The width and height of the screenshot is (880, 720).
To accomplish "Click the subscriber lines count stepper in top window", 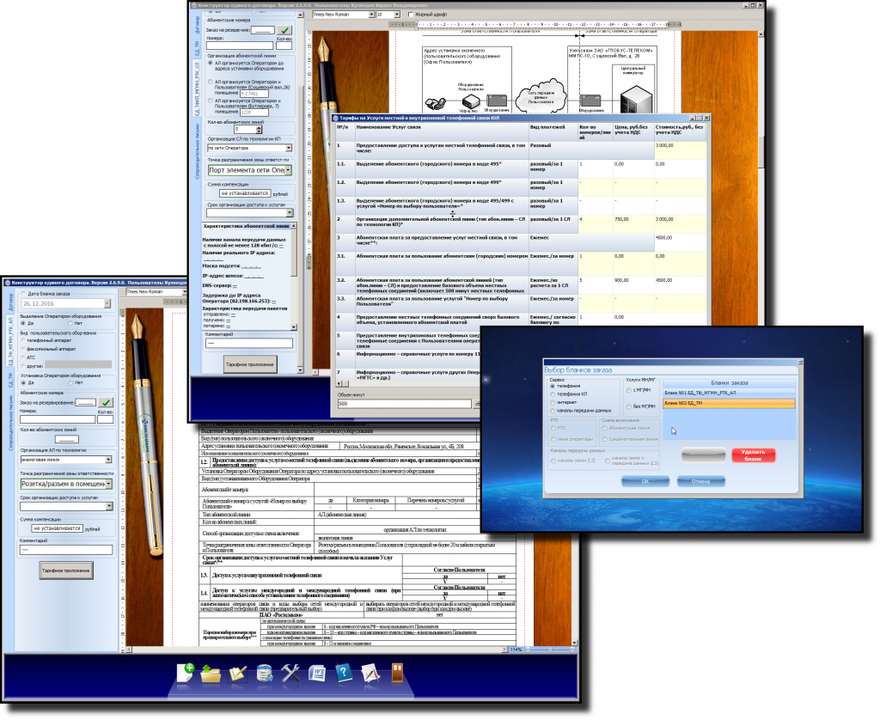I will point(259,130).
